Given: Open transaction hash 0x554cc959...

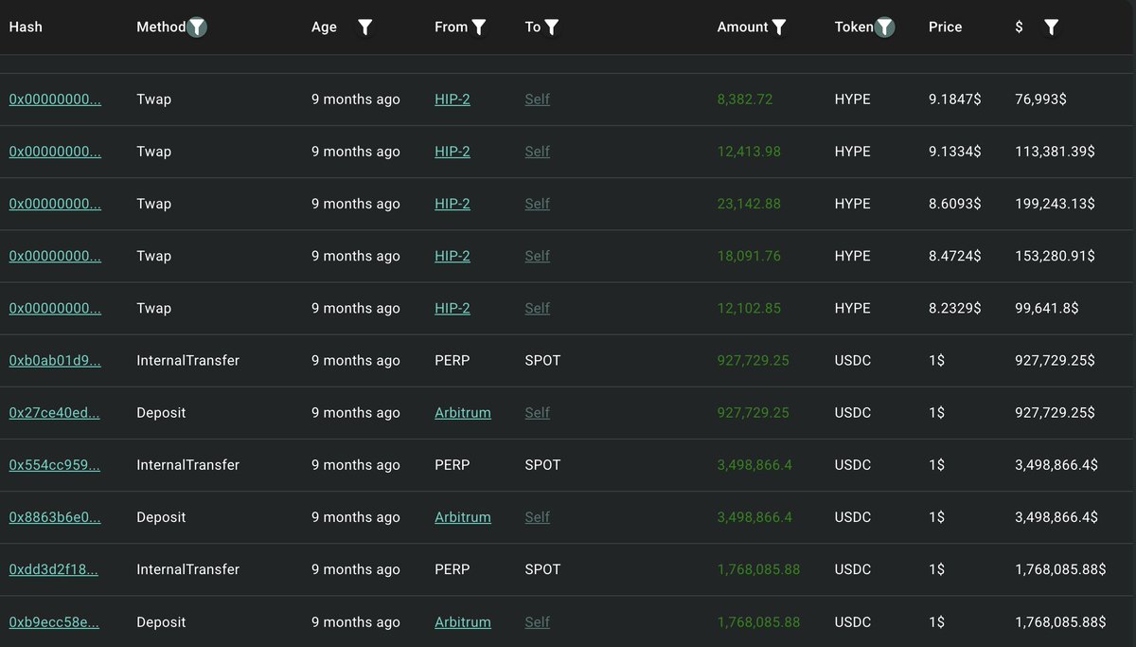Looking at the screenshot, I should (54, 465).
